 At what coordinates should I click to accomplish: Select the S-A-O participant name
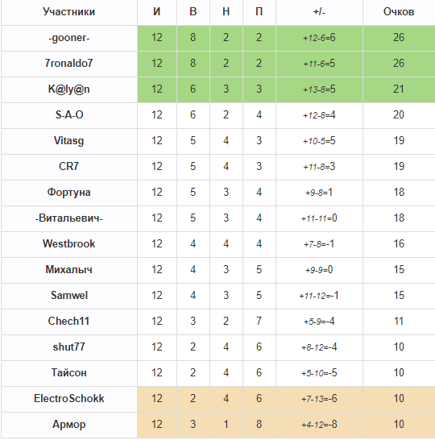69,115
